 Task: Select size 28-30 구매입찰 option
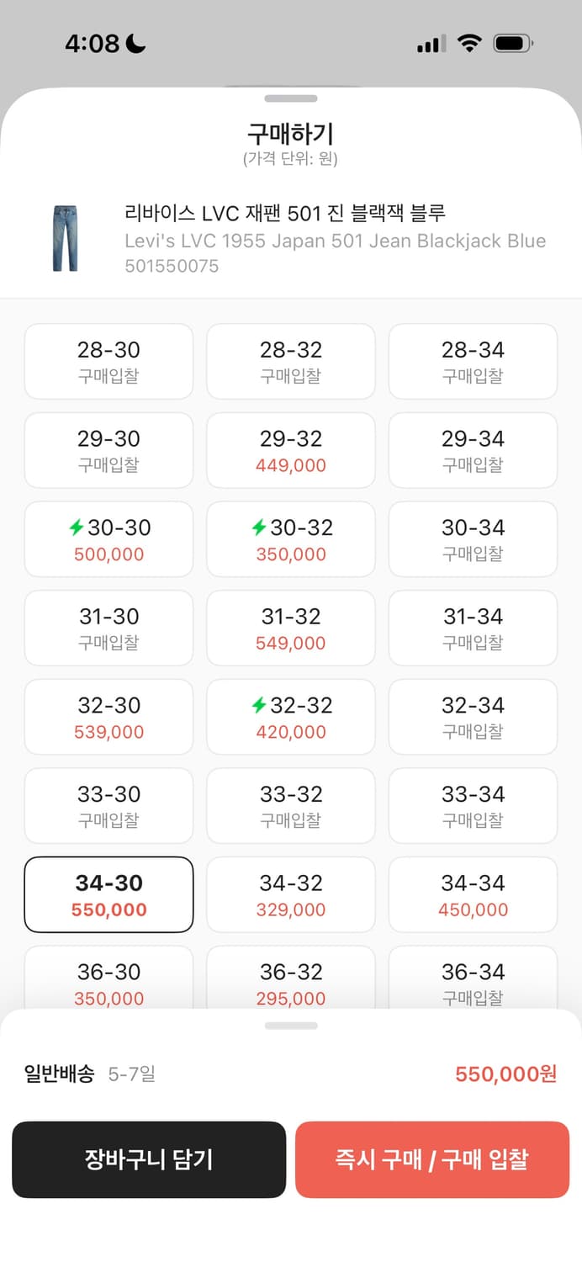point(109,361)
